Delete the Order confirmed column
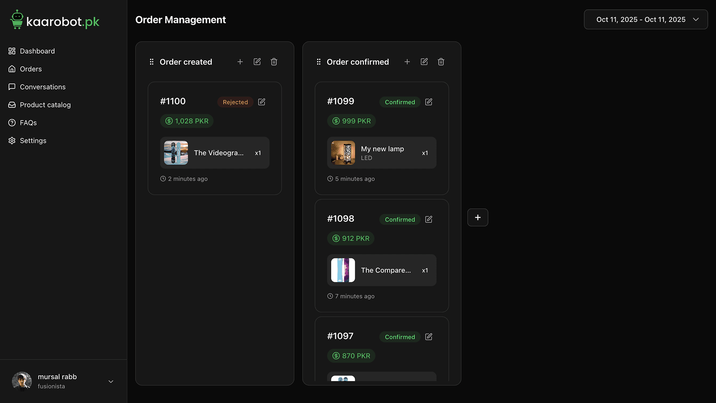The width and height of the screenshot is (716, 403). pyautogui.click(x=441, y=62)
